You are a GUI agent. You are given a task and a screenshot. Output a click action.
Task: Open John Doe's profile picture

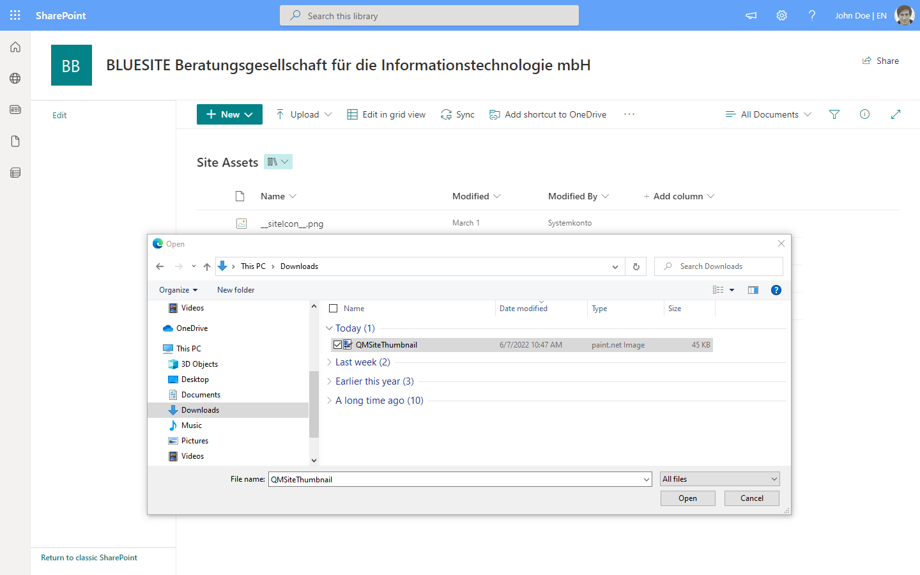click(x=904, y=15)
